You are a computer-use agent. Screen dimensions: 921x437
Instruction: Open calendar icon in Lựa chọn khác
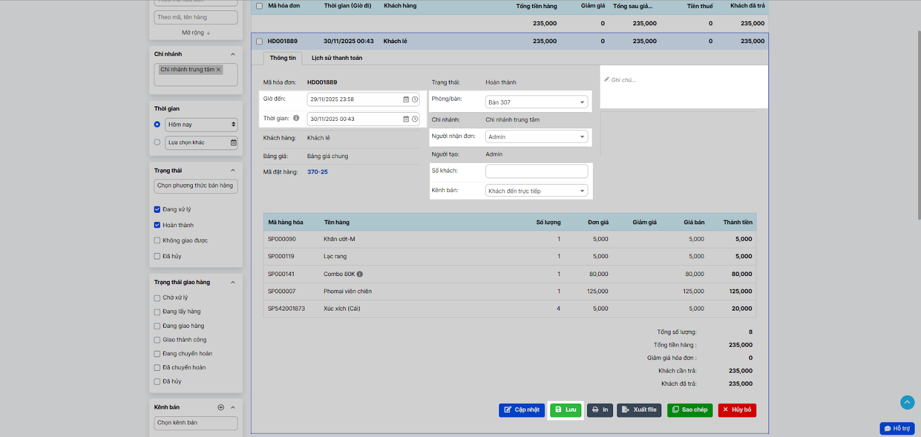233,143
